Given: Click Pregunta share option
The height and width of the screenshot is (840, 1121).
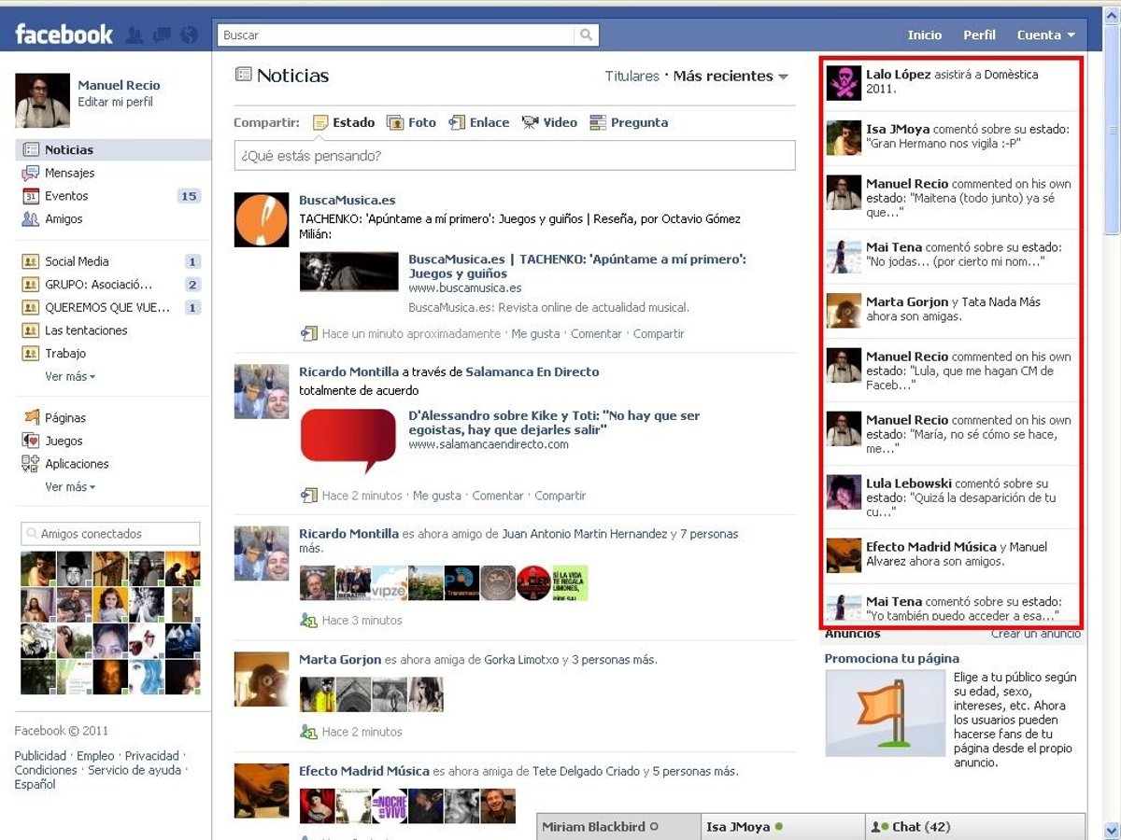Looking at the screenshot, I should pyautogui.click(x=629, y=122).
